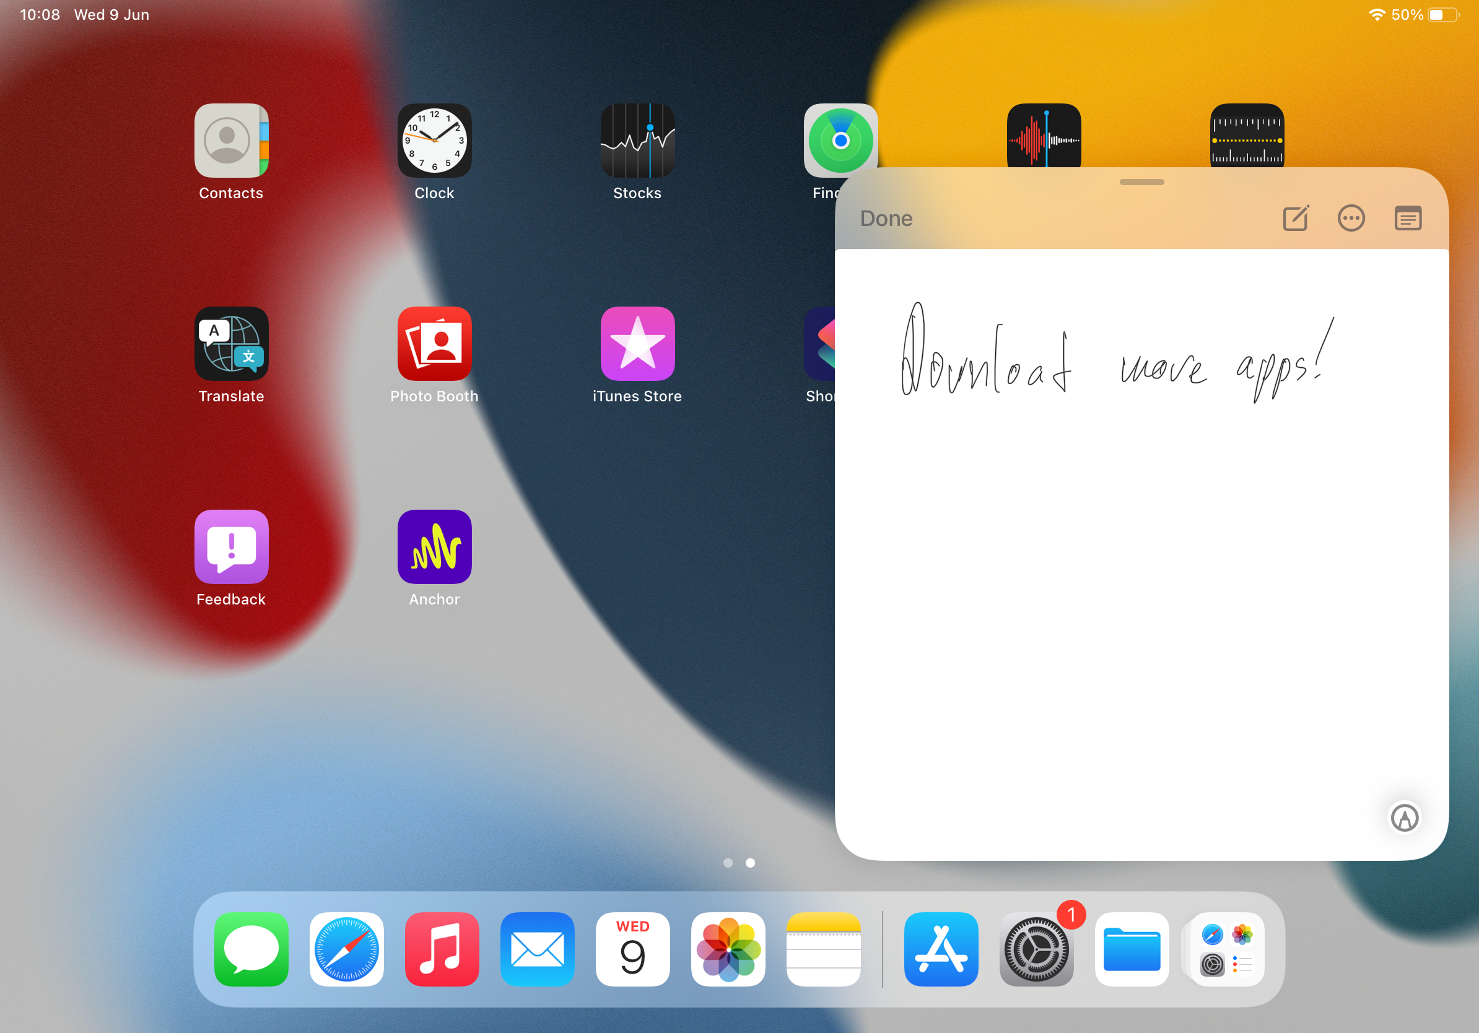This screenshot has height=1033, width=1479.
Task: Show all notes list in Quick Note
Action: (1408, 219)
